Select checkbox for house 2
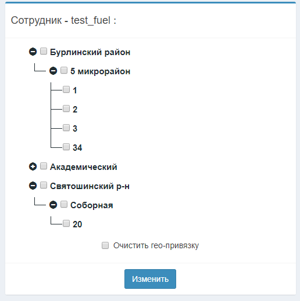Viewport: 300px width, 301px height. pyautogui.click(x=66, y=108)
